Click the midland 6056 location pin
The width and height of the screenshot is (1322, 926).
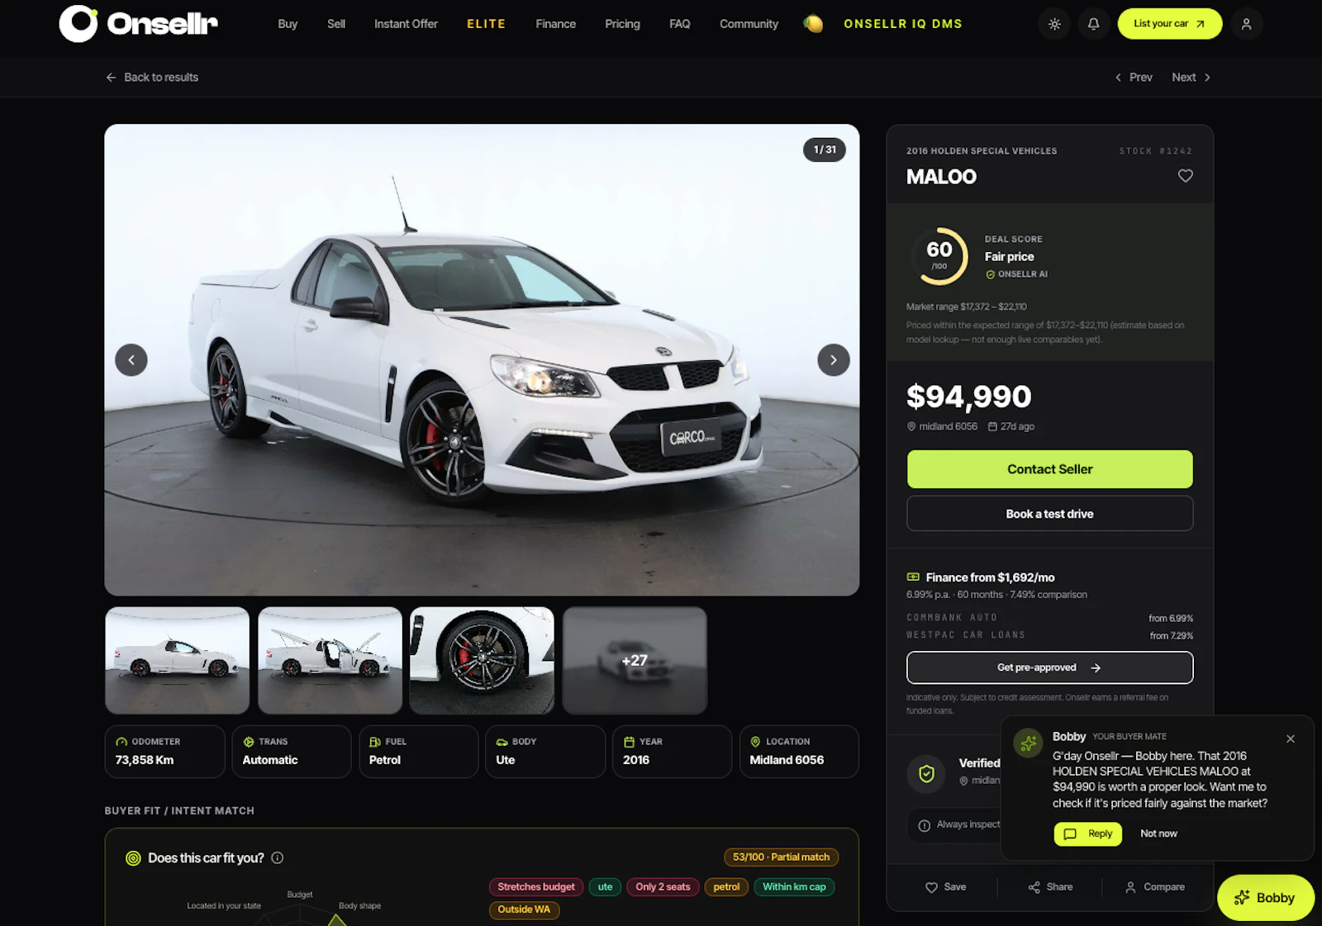(911, 427)
